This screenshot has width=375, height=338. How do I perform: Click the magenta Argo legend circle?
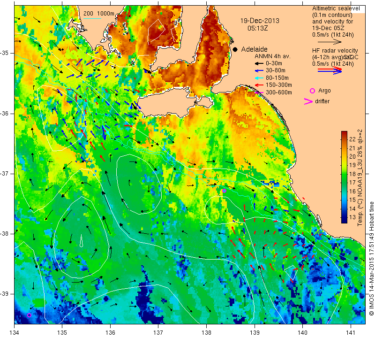[312, 91]
